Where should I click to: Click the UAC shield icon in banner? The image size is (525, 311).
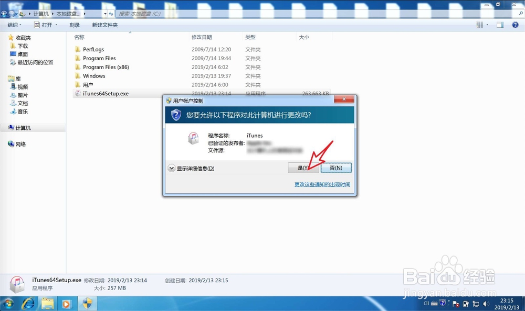176,115
